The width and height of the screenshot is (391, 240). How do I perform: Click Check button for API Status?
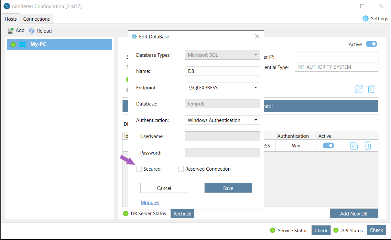376,230
